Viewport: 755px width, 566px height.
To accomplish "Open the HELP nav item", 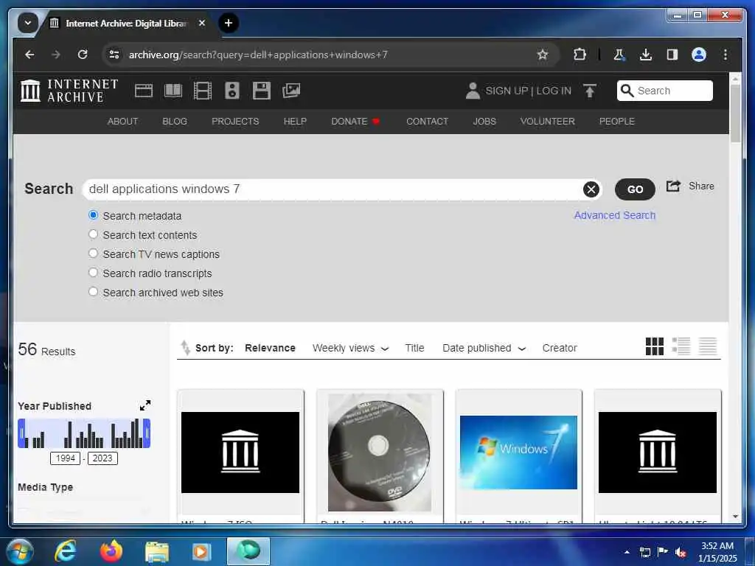I will click(x=295, y=122).
